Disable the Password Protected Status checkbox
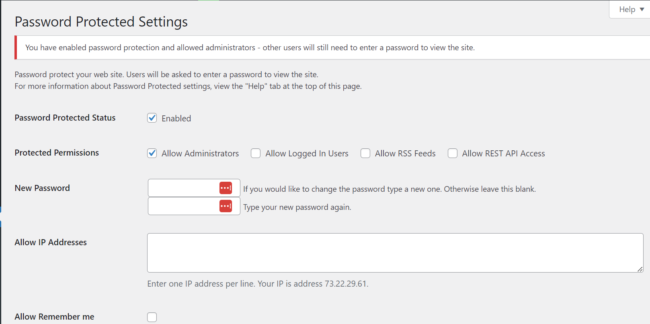 click(152, 118)
